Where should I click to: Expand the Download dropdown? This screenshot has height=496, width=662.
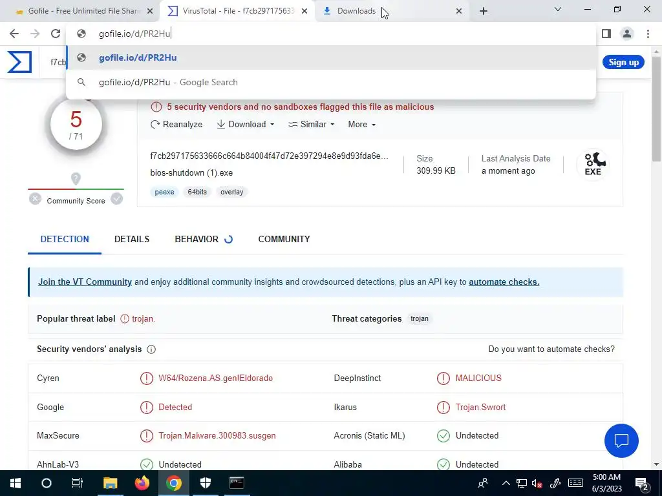tap(245, 125)
